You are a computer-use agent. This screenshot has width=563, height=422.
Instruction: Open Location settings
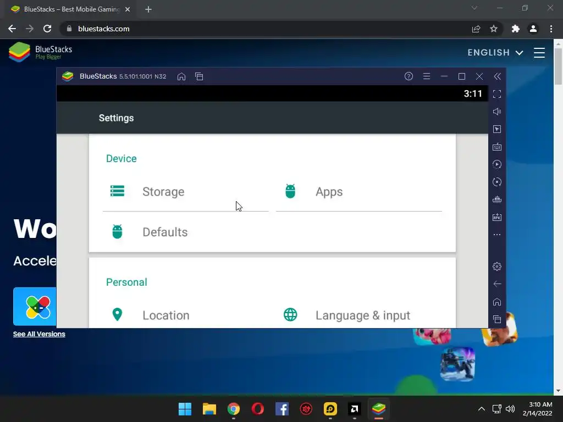(x=186, y=315)
